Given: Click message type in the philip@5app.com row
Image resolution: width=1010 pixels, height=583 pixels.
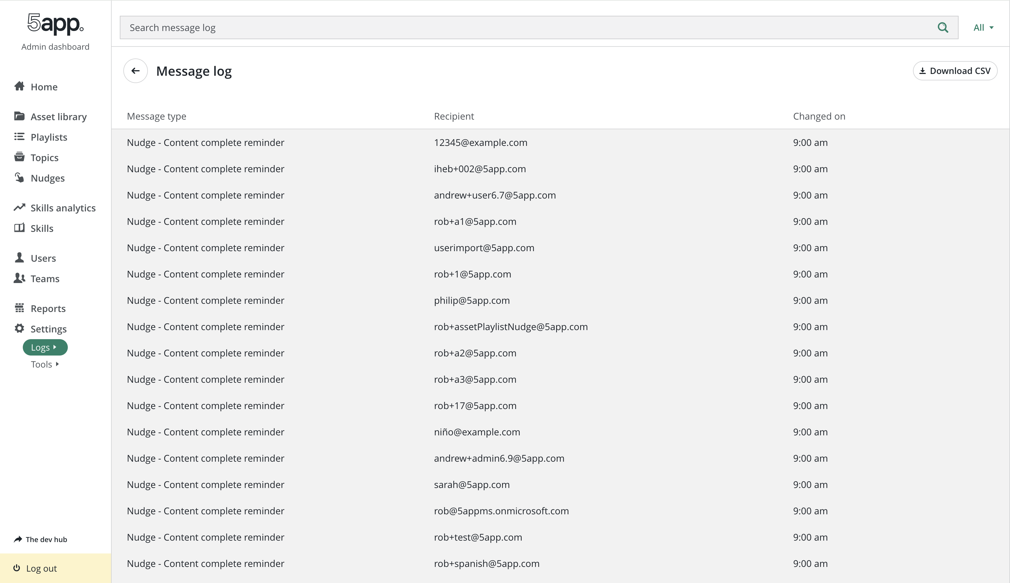Looking at the screenshot, I should pos(206,301).
